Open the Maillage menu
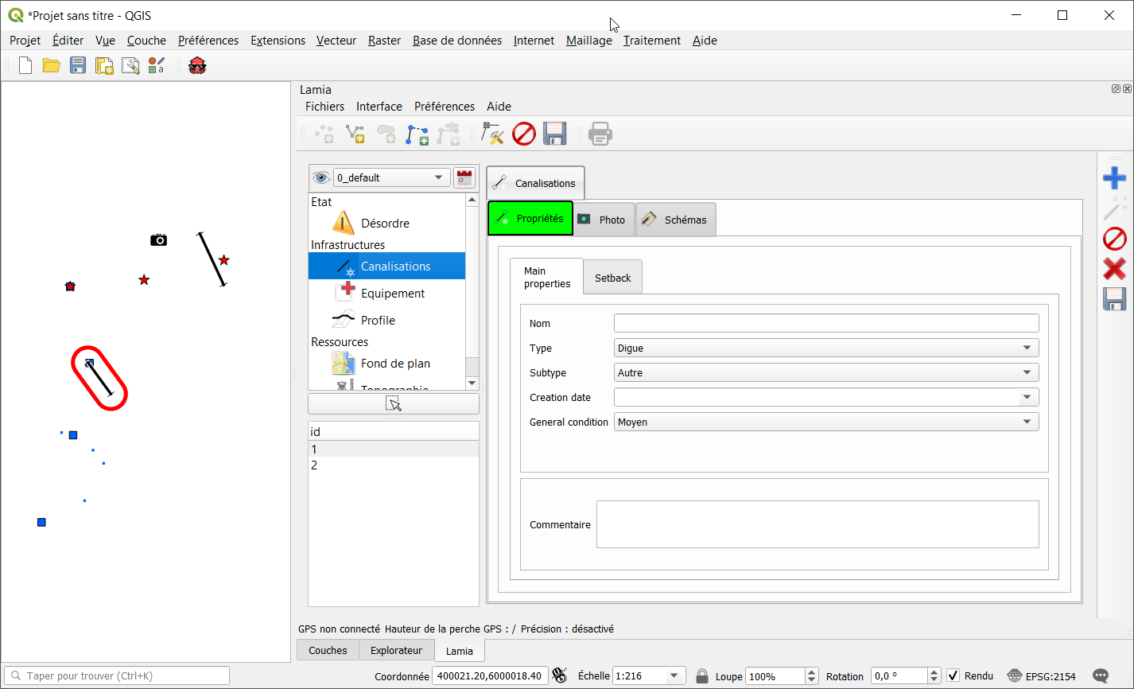Viewport: 1134px width, 689px height. (589, 41)
